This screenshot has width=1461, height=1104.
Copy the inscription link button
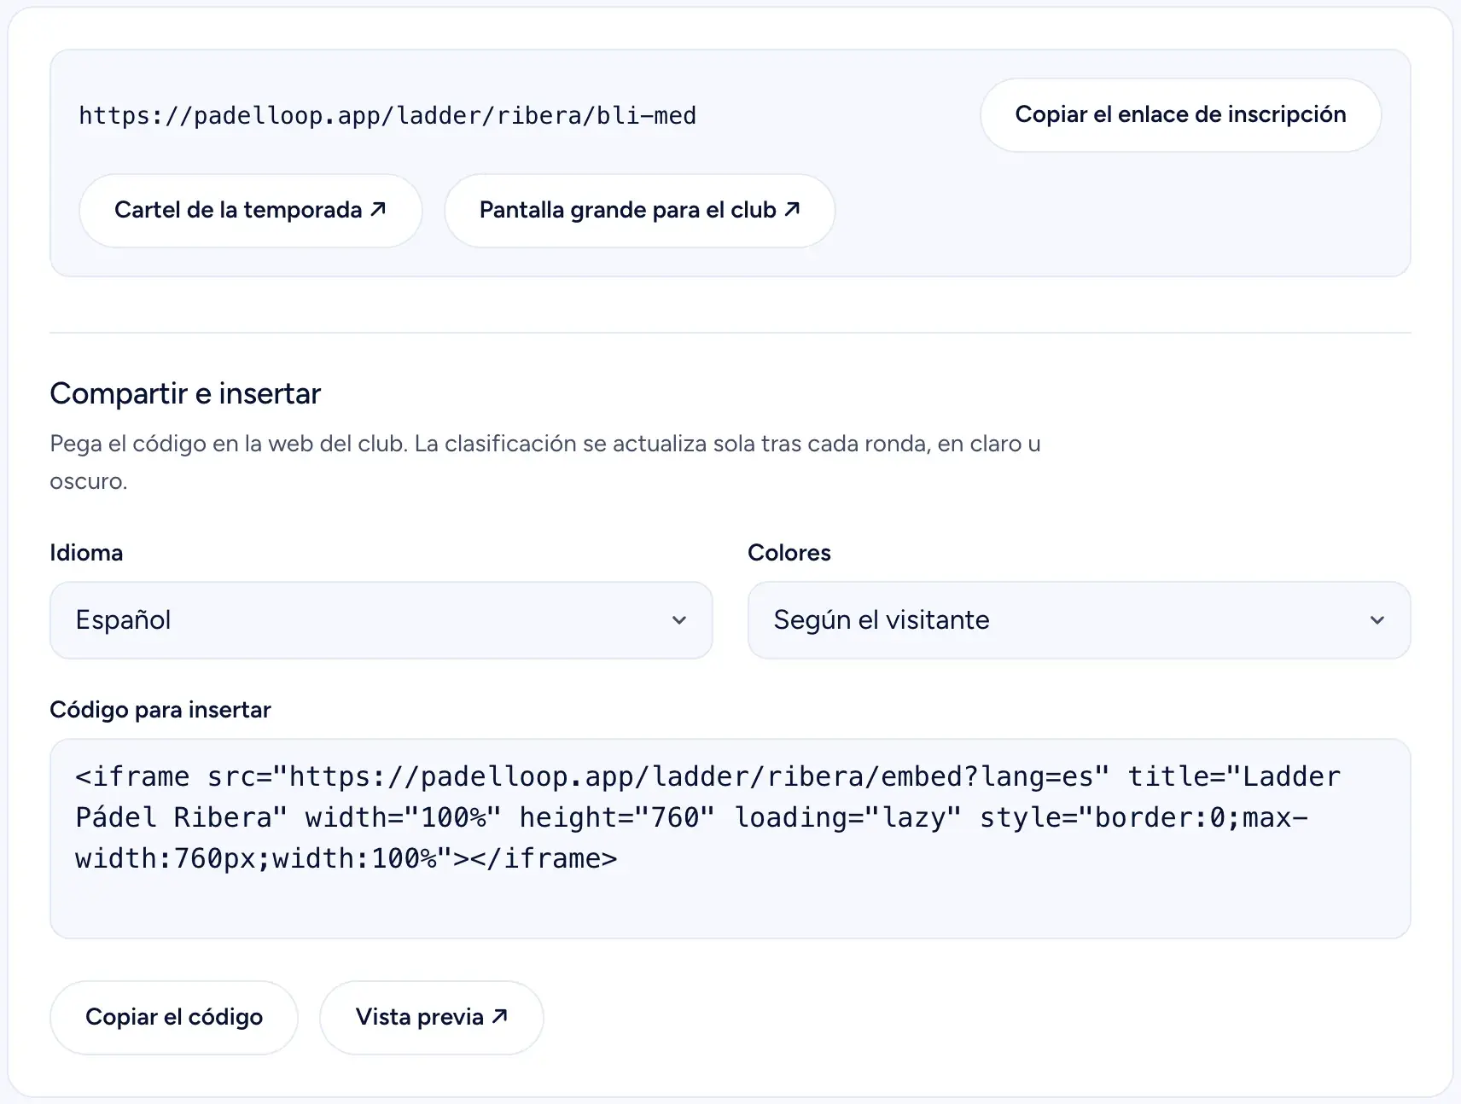click(1180, 115)
